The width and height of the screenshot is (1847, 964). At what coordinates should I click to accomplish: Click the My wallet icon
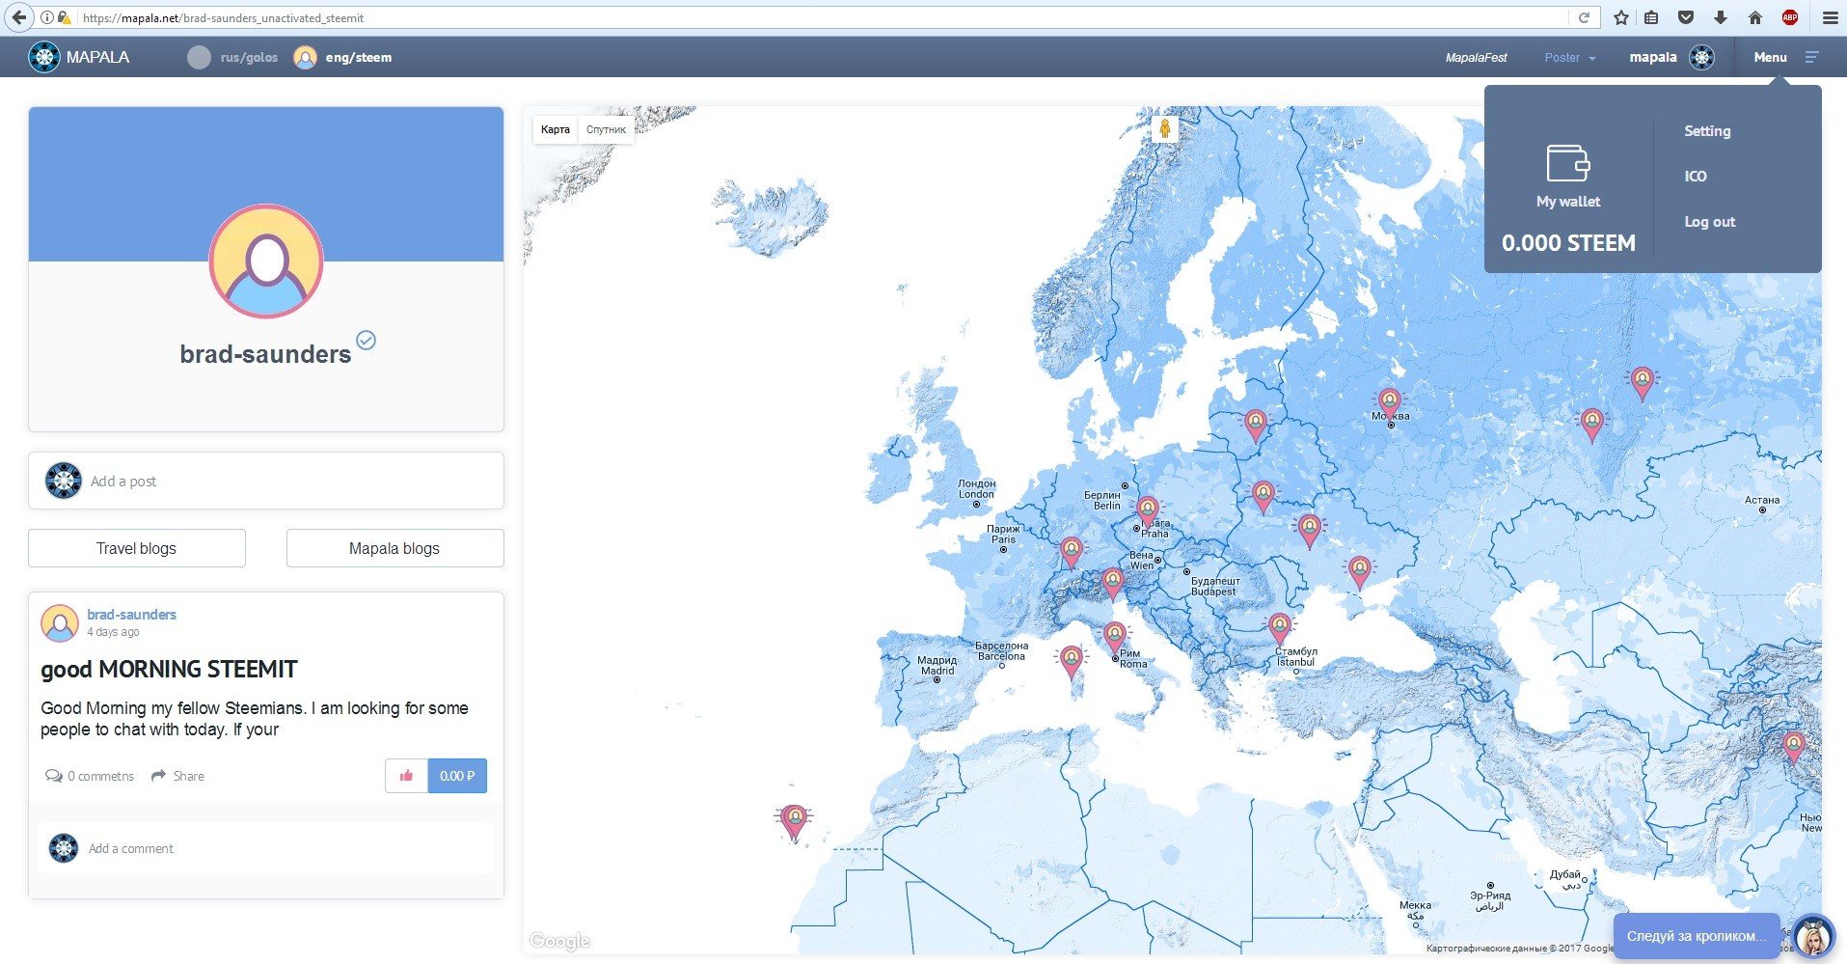point(1568,162)
